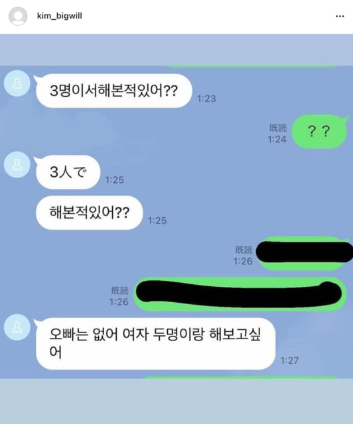Screen dimensions: 353x424
Task: Open the three-dot post options menu
Action: click(340, 16)
